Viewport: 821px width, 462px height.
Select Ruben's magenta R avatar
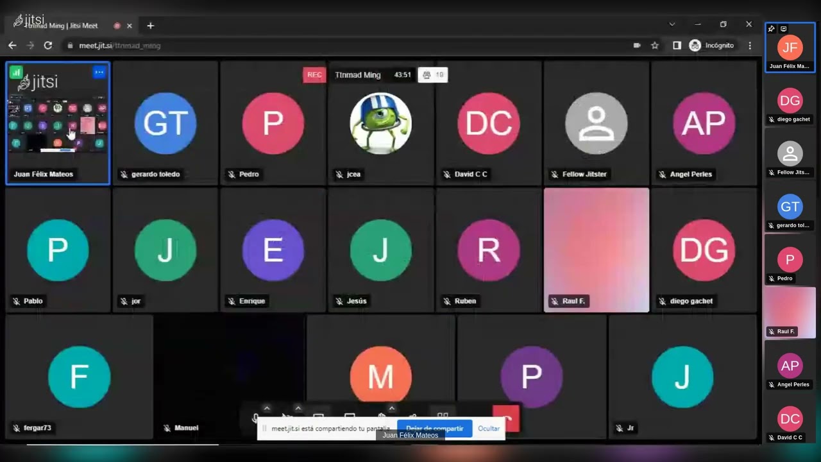489,250
